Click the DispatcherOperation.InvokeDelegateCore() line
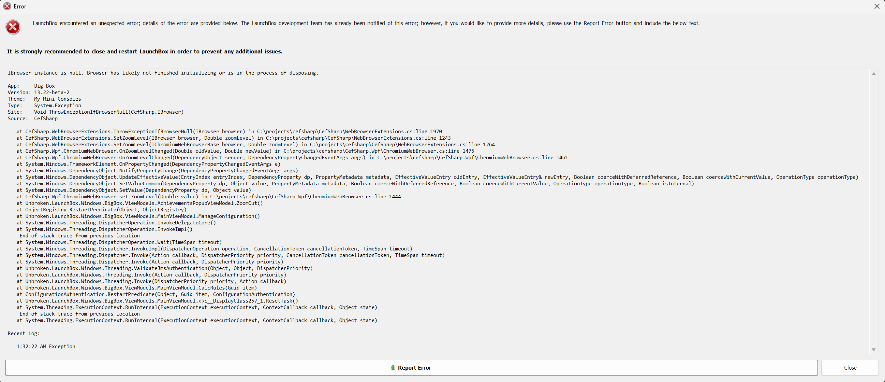Screen dimensions: 885x382 coord(116,223)
